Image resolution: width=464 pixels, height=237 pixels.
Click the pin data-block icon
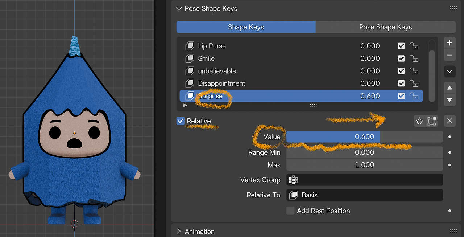tap(432, 121)
